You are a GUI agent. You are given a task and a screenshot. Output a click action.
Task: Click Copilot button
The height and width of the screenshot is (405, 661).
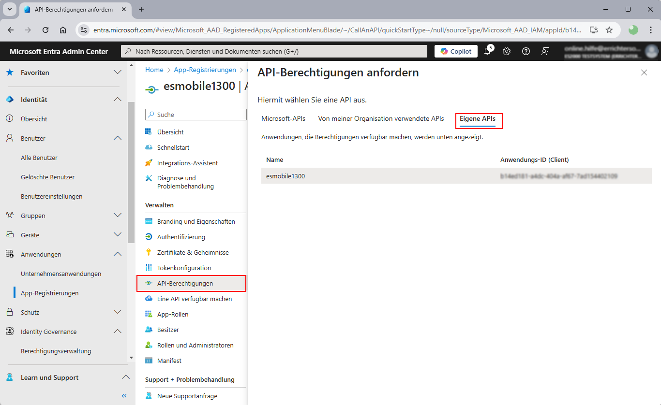pos(456,51)
